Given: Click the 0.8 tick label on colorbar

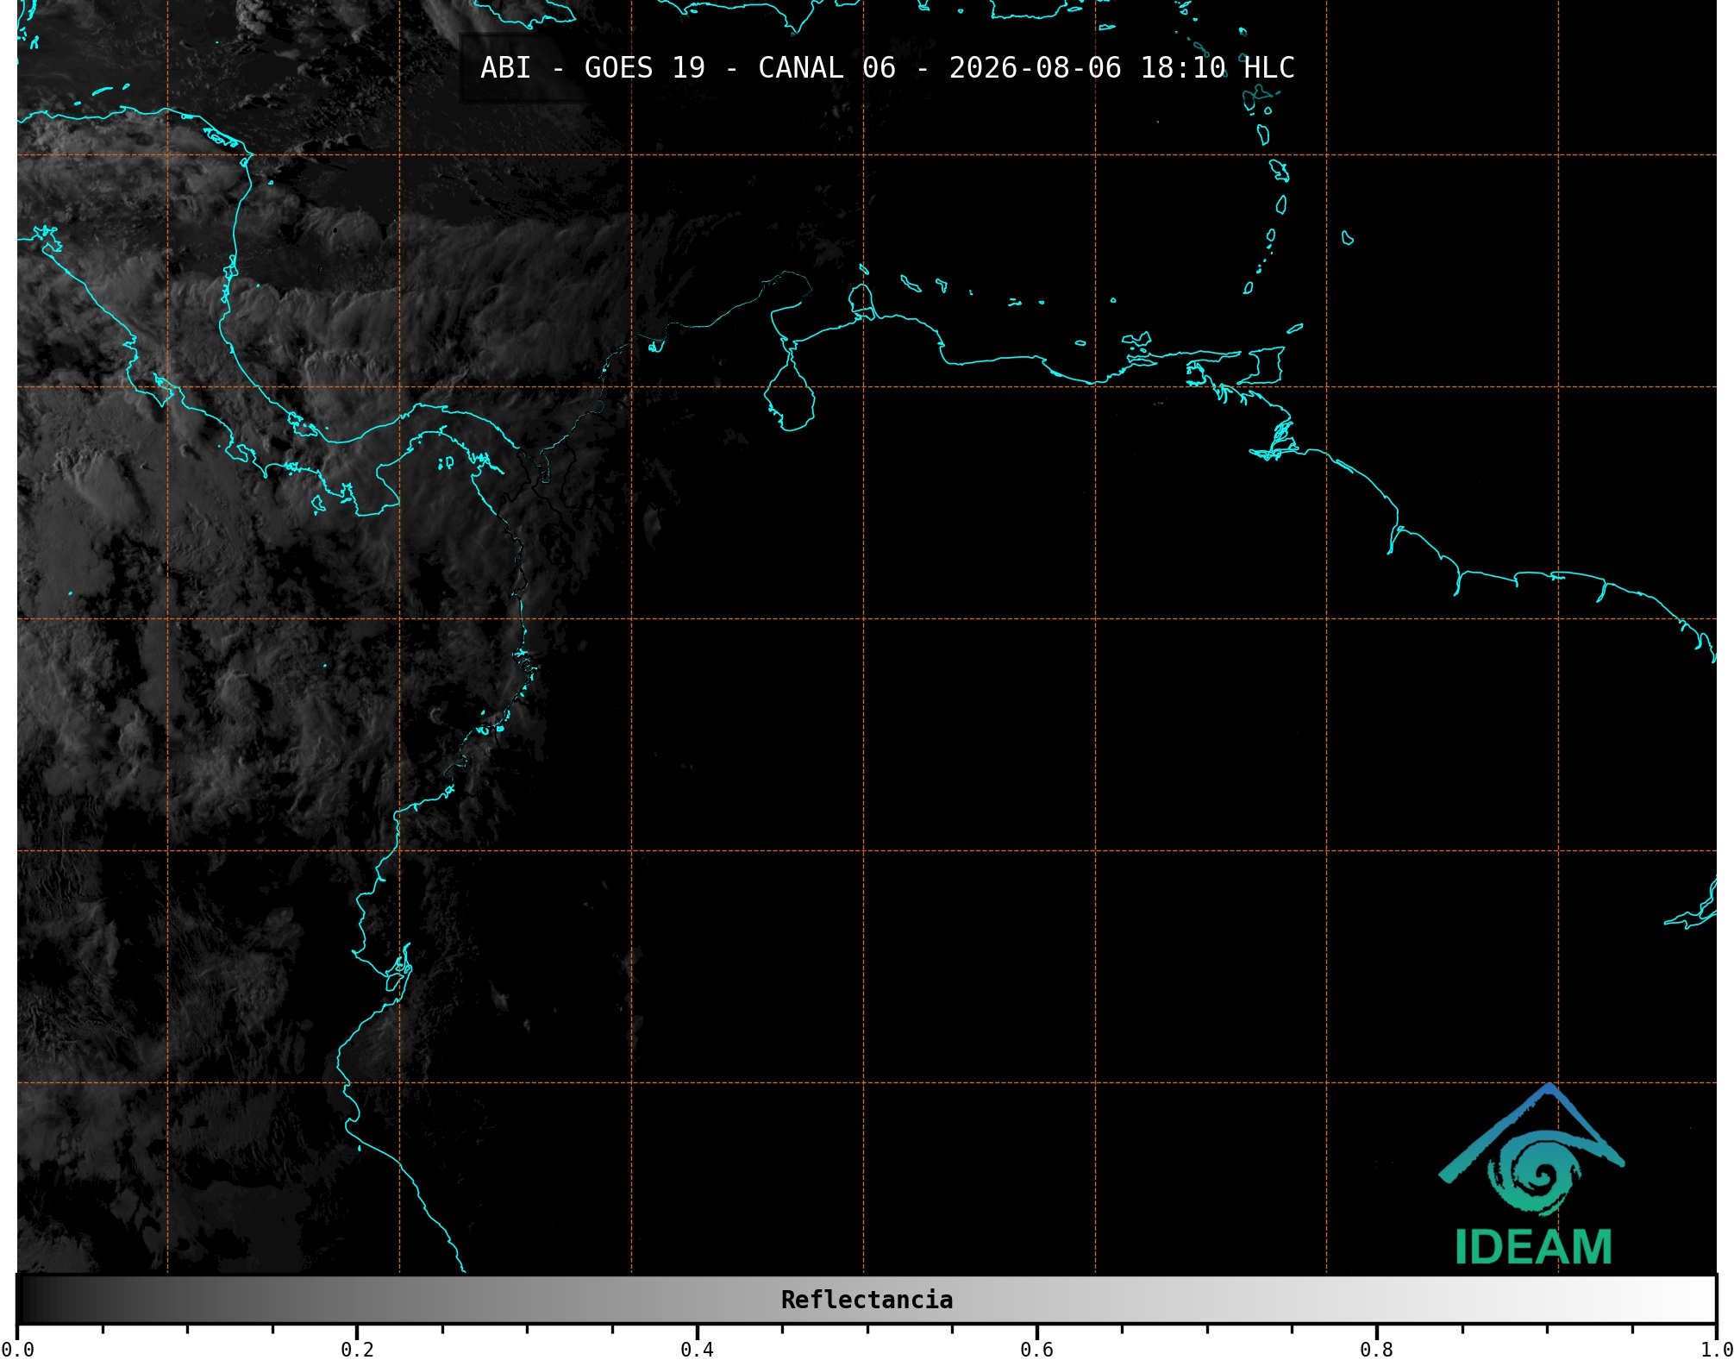Looking at the screenshot, I should click(x=1376, y=1349).
